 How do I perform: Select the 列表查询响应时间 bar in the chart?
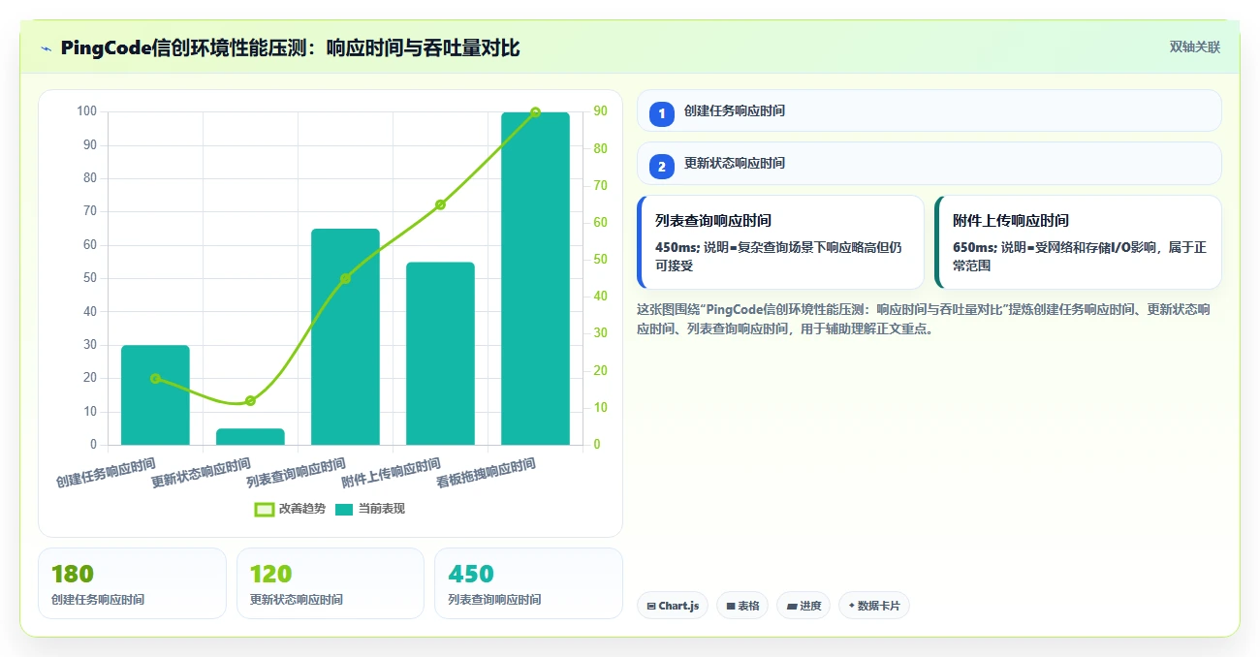coord(345,337)
